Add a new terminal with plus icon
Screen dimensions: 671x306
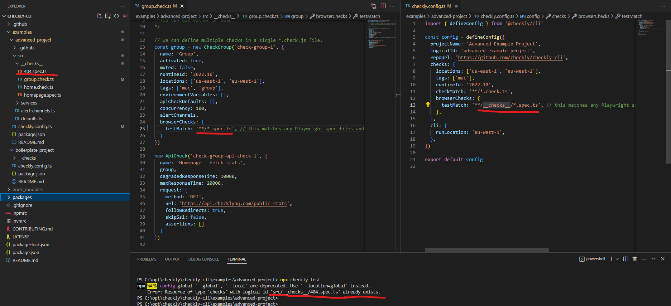[611, 259]
